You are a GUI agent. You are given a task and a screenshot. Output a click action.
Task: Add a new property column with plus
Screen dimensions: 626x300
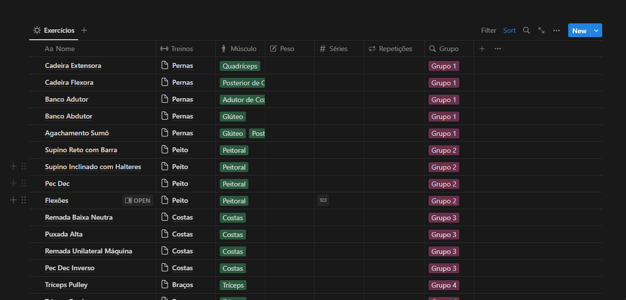(x=482, y=49)
